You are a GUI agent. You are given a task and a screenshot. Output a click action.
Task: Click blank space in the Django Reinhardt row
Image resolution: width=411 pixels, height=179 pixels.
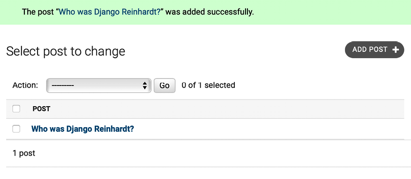point(262,129)
